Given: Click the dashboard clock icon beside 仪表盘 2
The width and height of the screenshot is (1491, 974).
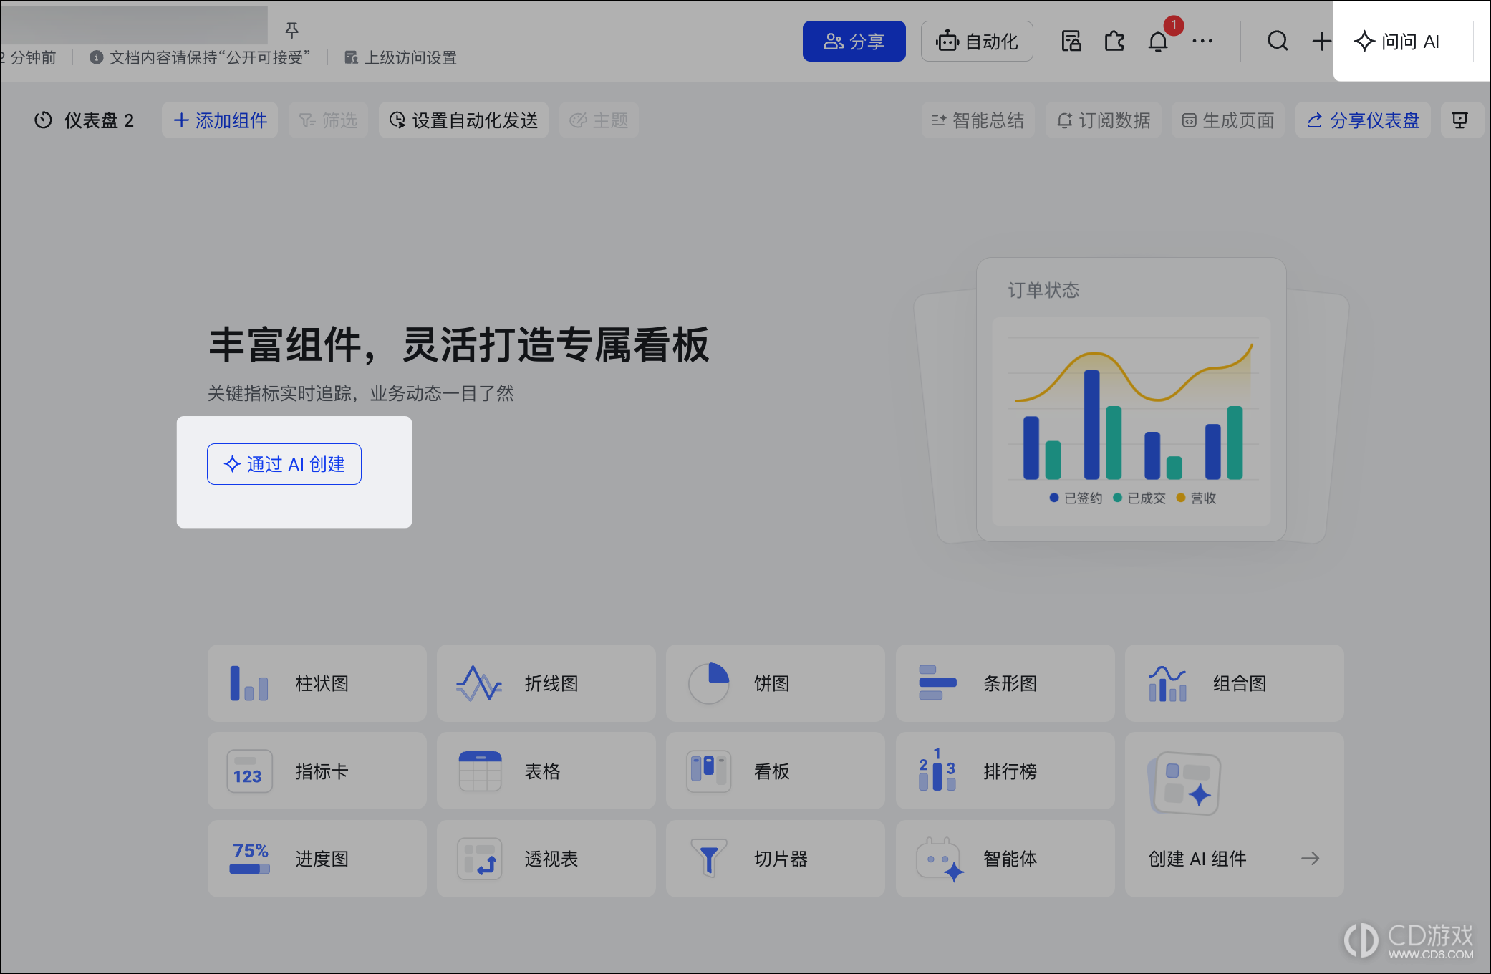Looking at the screenshot, I should click(43, 120).
